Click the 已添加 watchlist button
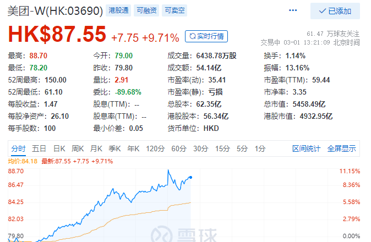The width and height of the screenshot is (371, 242). click(x=335, y=11)
